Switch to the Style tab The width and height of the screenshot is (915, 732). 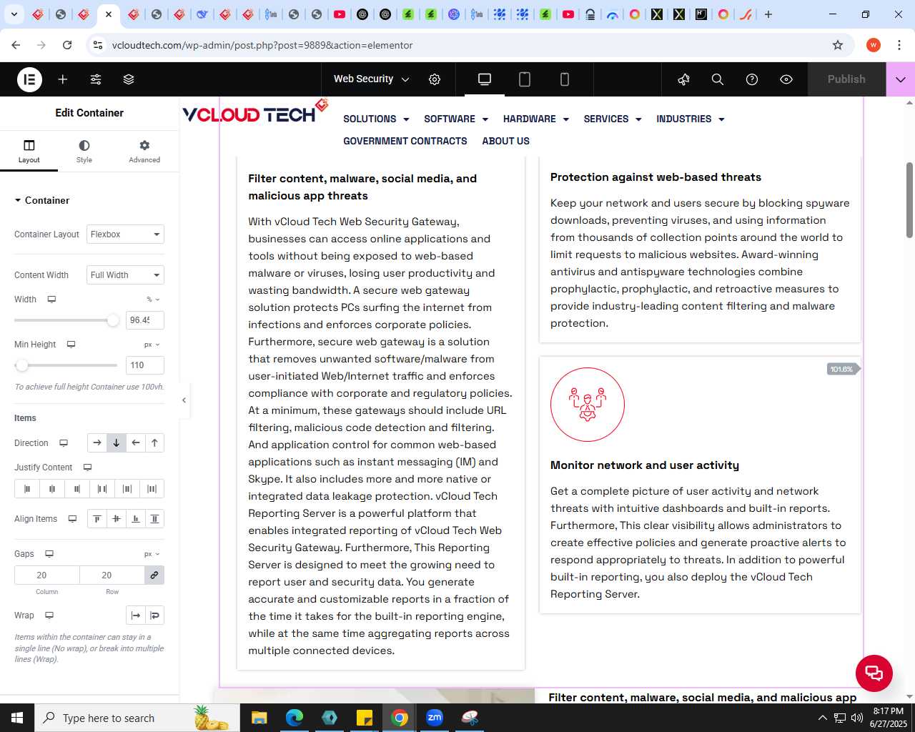84,152
